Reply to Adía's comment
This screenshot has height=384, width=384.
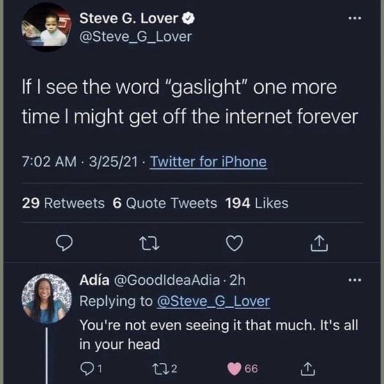click(86, 368)
